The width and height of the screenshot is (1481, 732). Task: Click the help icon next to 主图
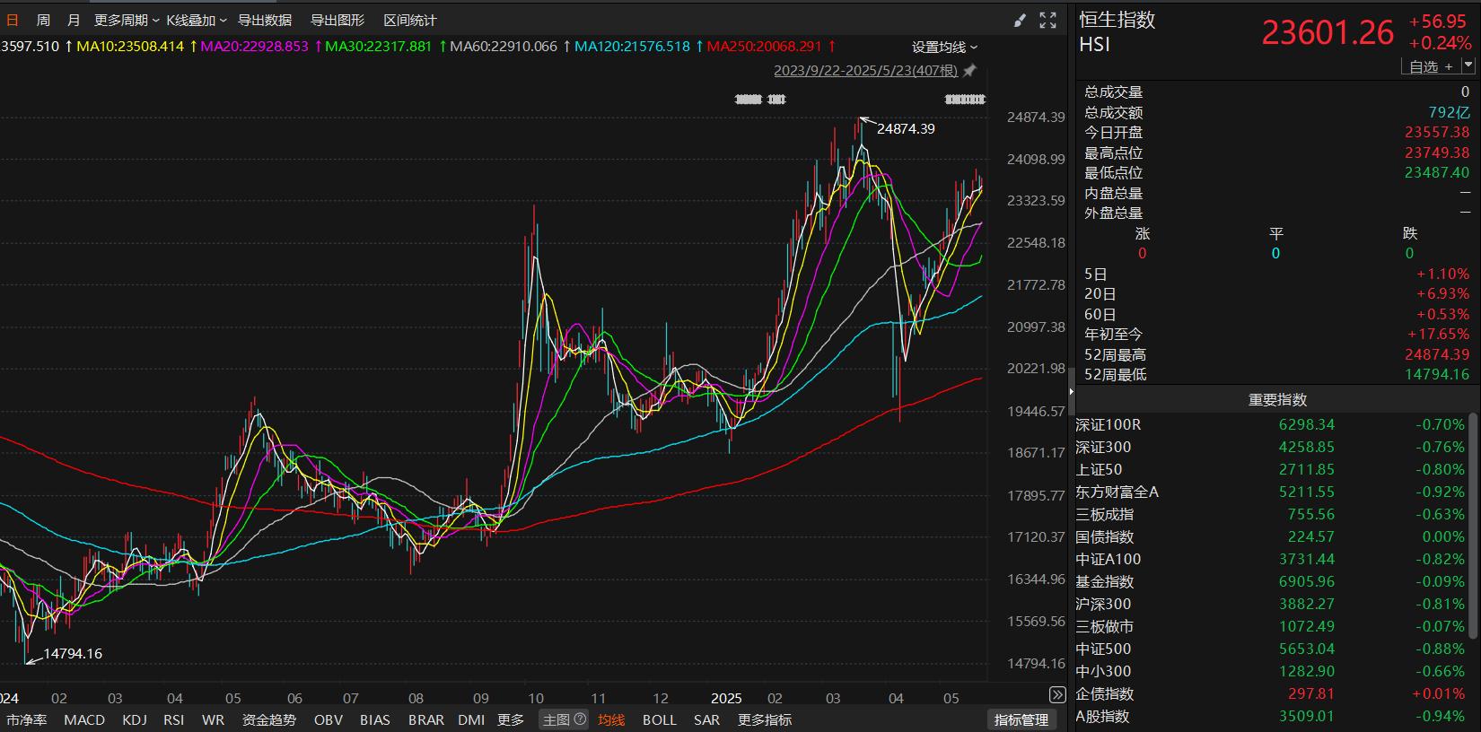click(x=580, y=719)
